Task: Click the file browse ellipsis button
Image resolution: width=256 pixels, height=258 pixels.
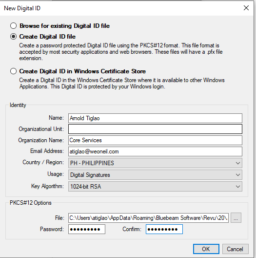Action: (236, 218)
